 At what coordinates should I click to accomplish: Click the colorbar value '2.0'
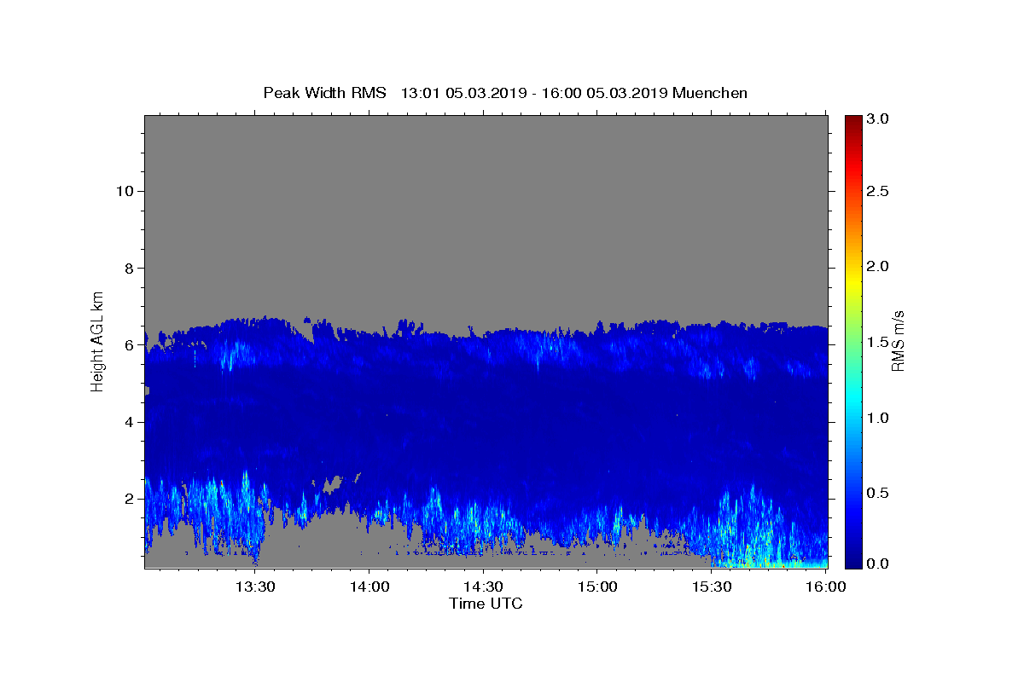pos(880,266)
